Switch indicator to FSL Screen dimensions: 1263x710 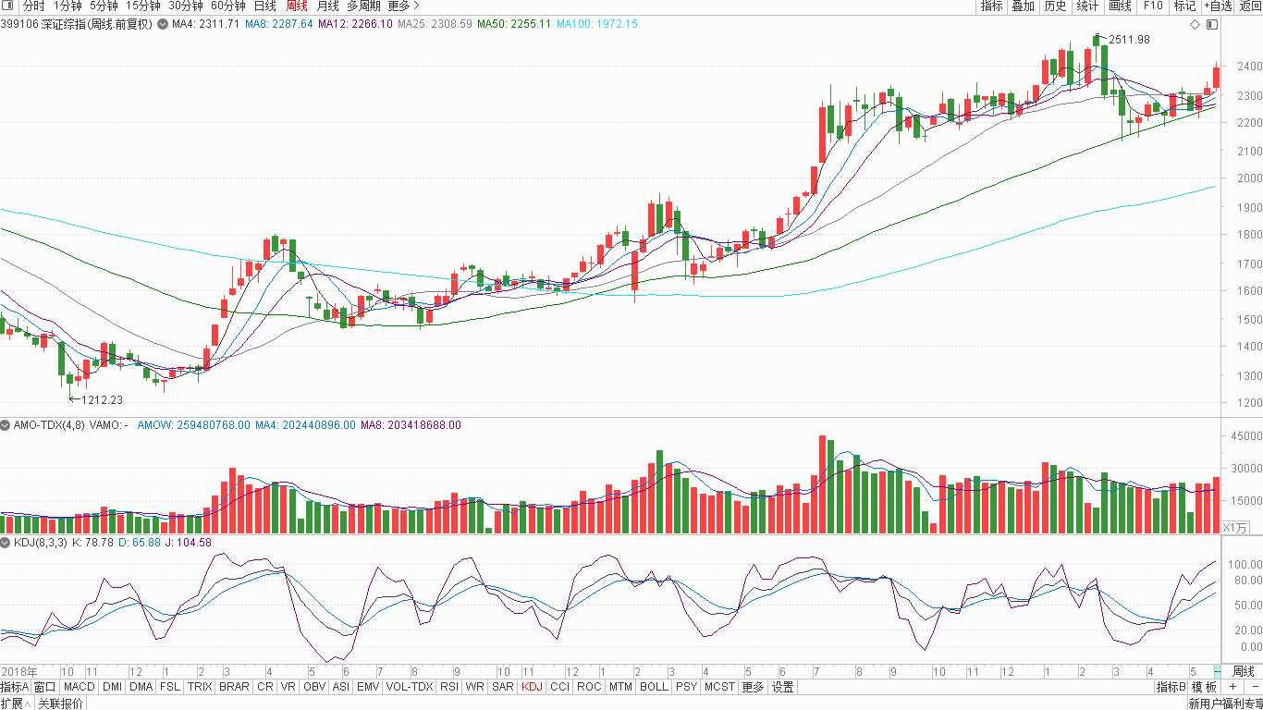(x=170, y=687)
